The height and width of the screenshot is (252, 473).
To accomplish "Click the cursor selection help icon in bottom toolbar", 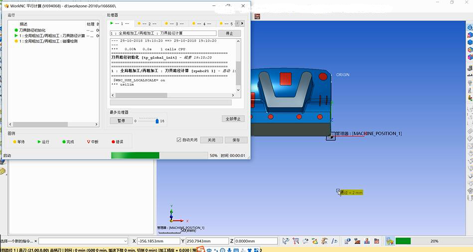I will 286,241.
